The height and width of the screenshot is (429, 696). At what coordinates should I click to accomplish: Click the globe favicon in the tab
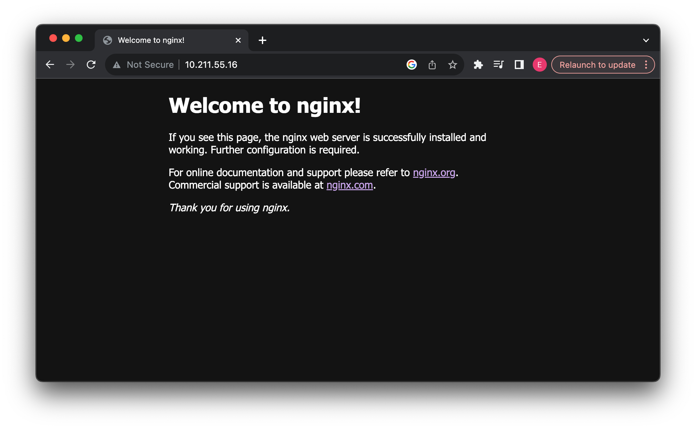pos(108,40)
